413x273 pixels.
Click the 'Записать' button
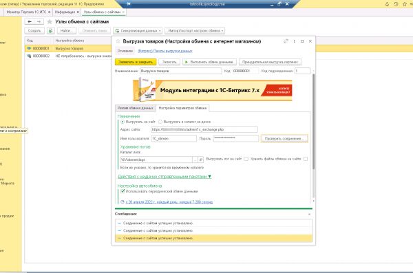(x=169, y=62)
